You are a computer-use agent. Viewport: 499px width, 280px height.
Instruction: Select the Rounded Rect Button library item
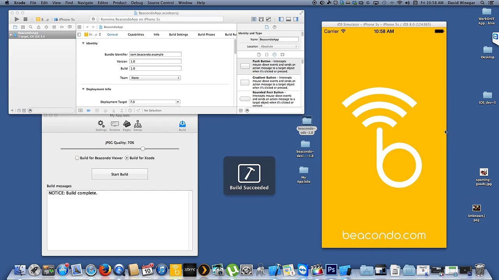click(x=269, y=99)
